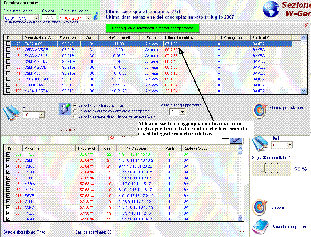The width and height of the screenshot is (311, 237).
Task: Open the Html dropdown above Soglia slider
Action: pyautogui.click(x=290, y=145)
